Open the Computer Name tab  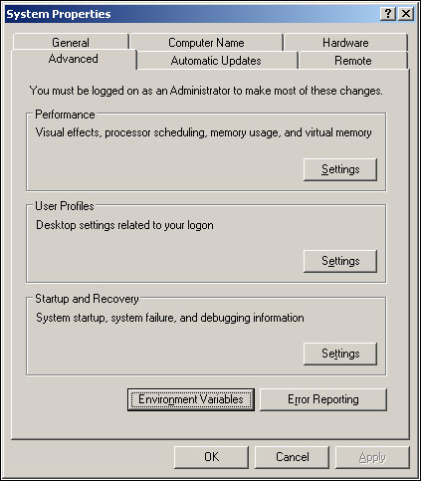pos(206,42)
